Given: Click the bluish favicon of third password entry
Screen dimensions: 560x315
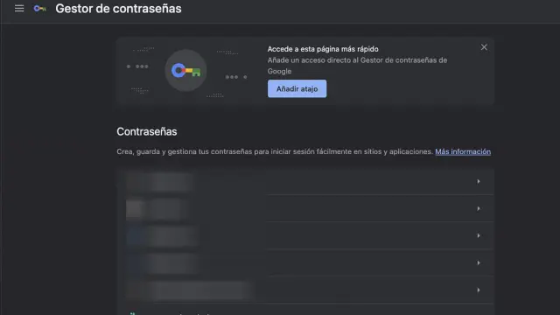Looking at the screenshot, I should 135,236.
